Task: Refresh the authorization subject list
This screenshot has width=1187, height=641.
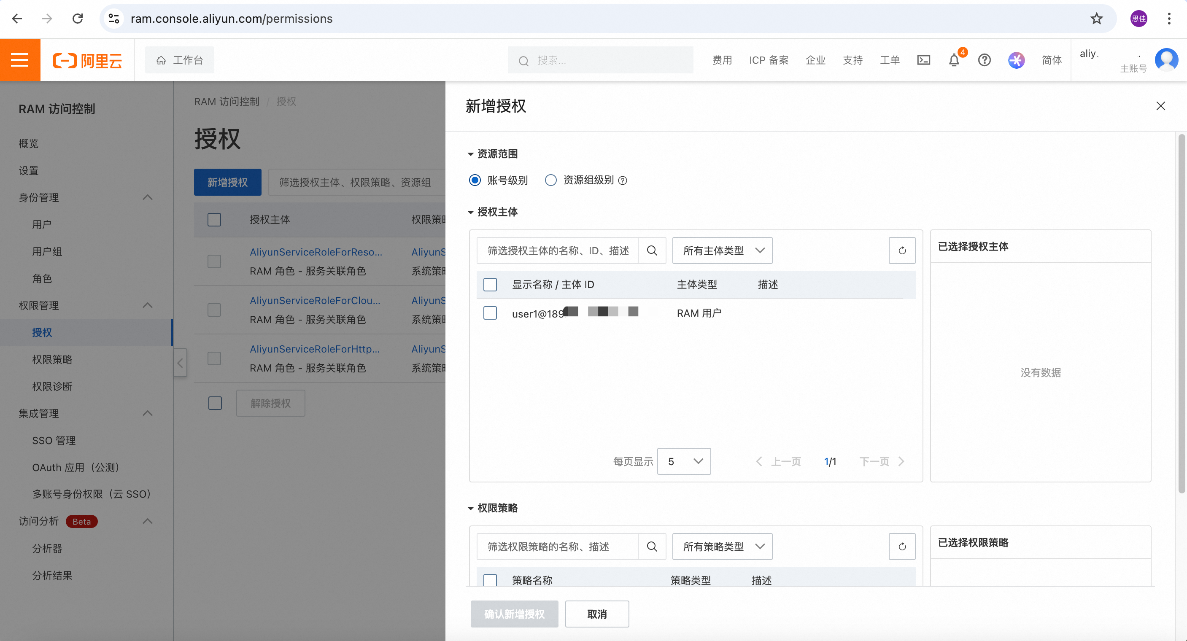Action: click(902, 250)
